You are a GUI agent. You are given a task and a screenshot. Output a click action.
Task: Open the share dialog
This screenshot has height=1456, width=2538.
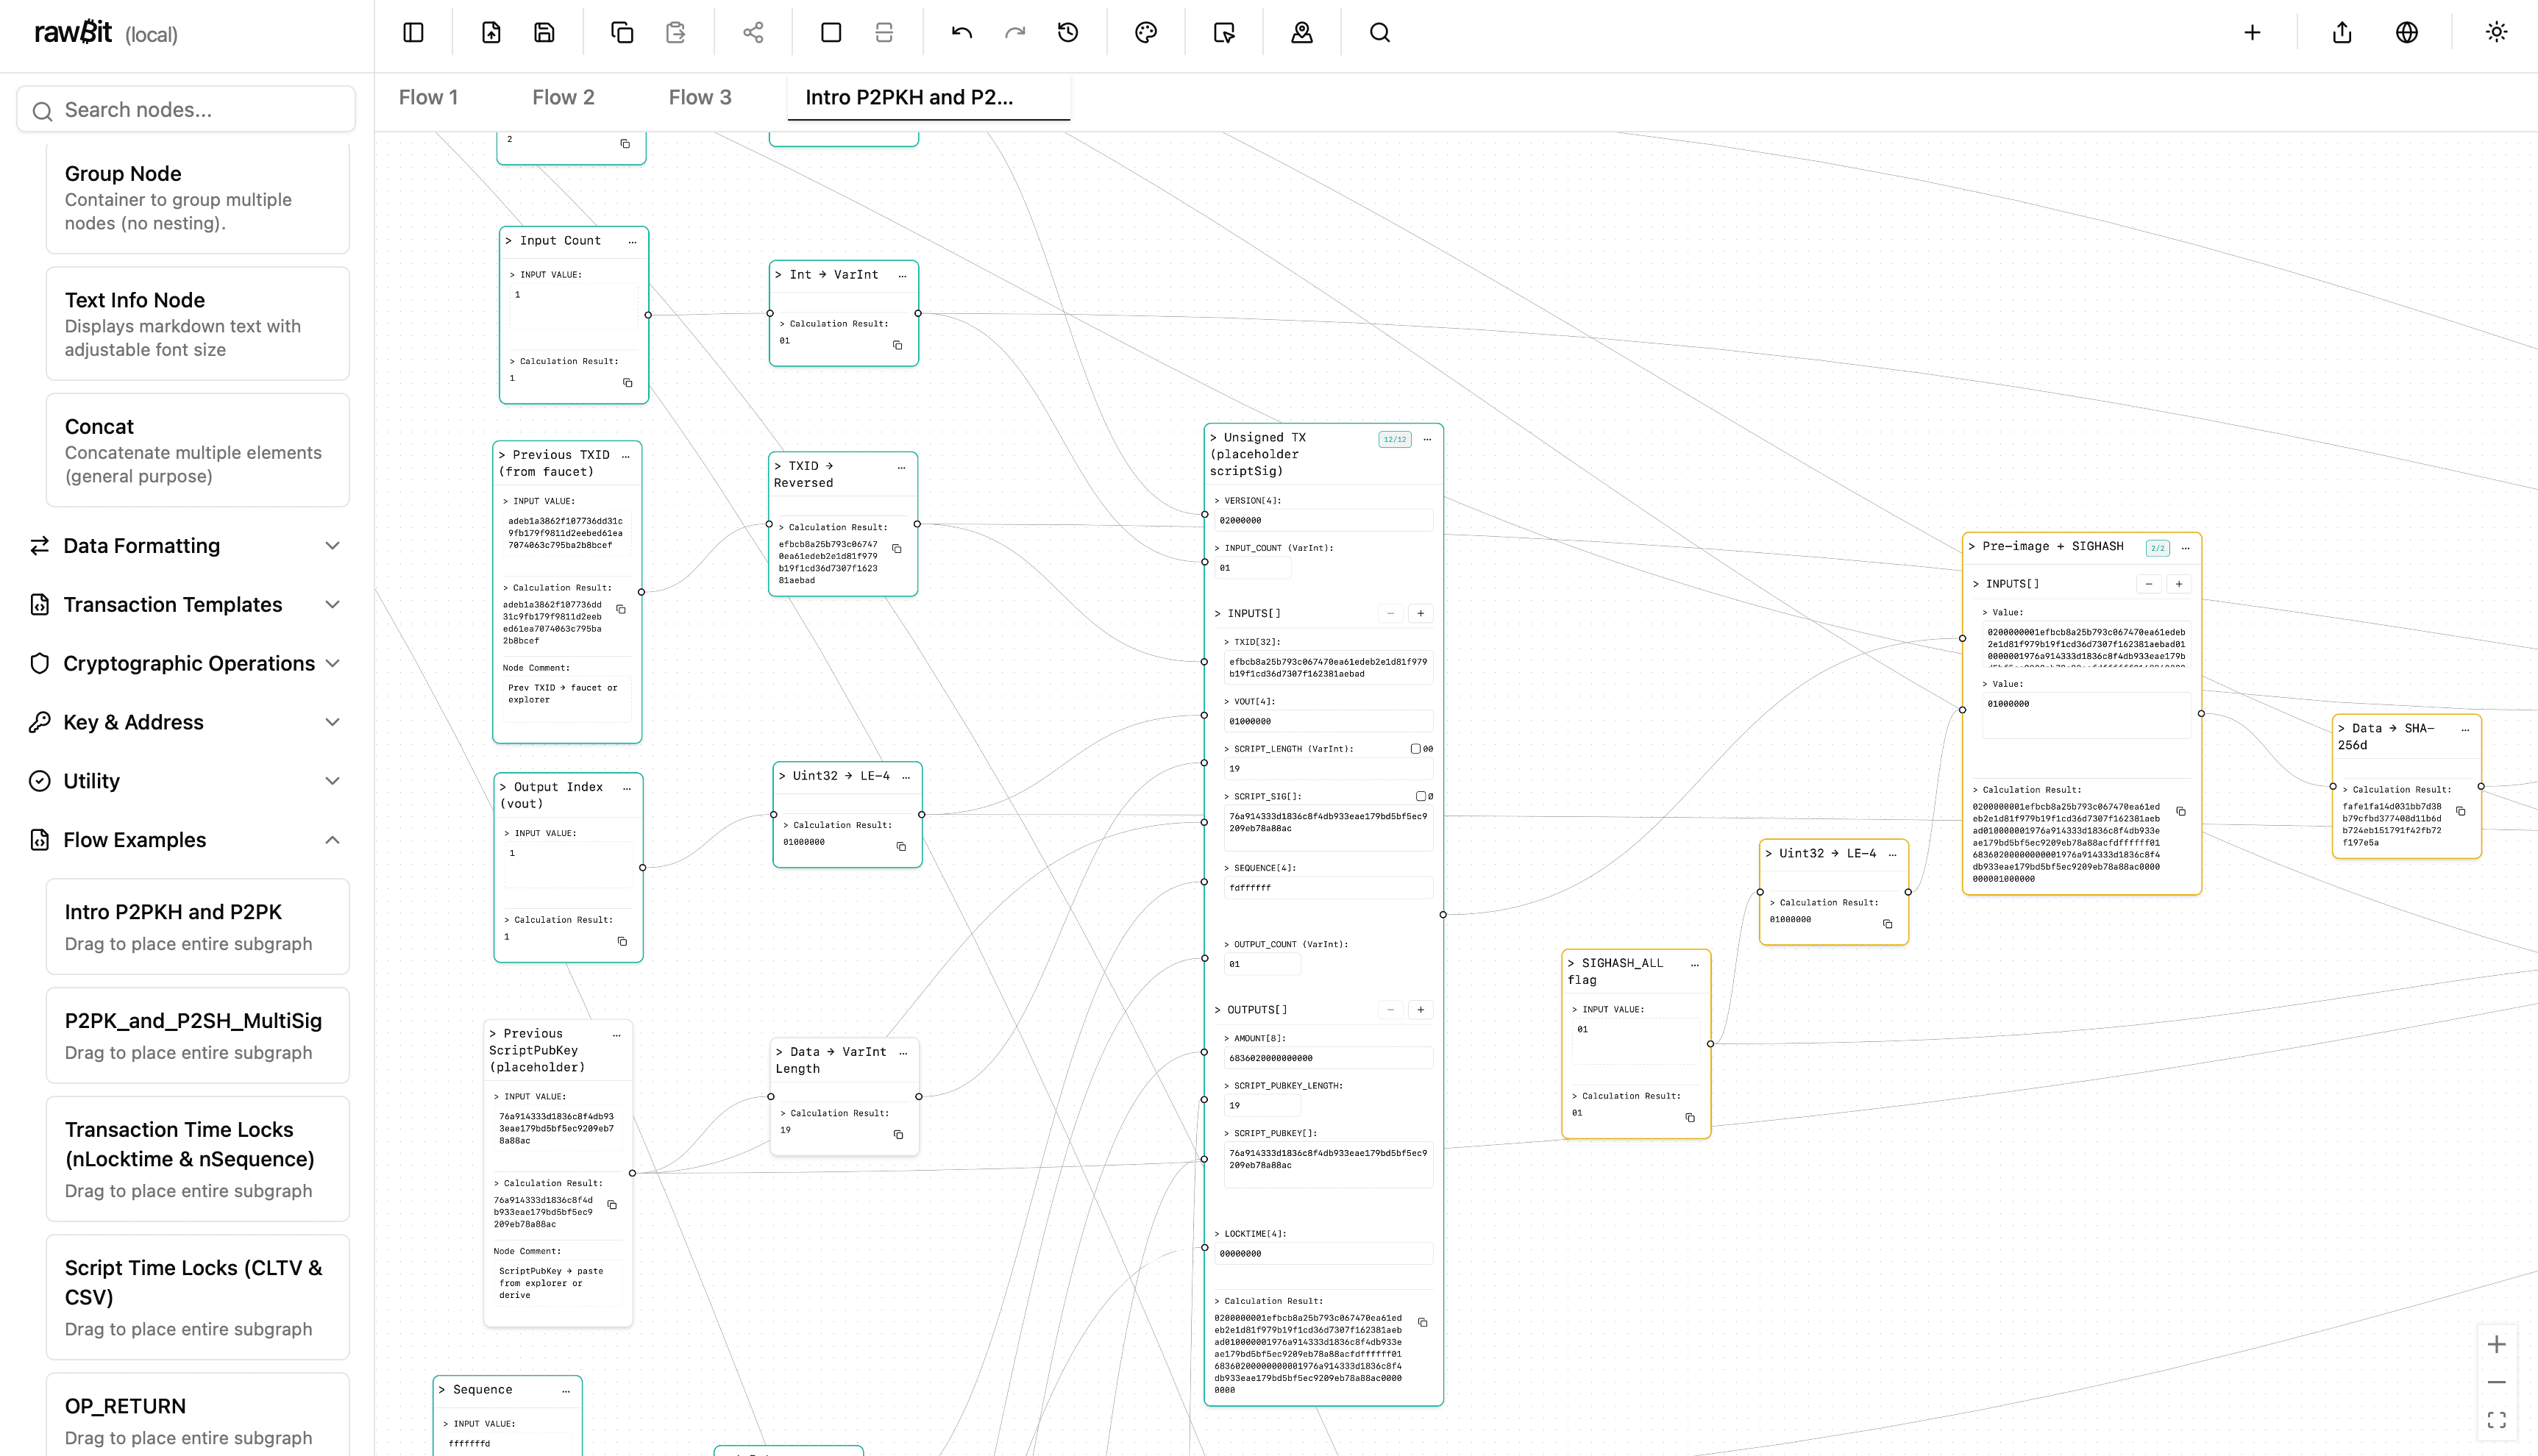pyautogui.click(x=753, y=32)
